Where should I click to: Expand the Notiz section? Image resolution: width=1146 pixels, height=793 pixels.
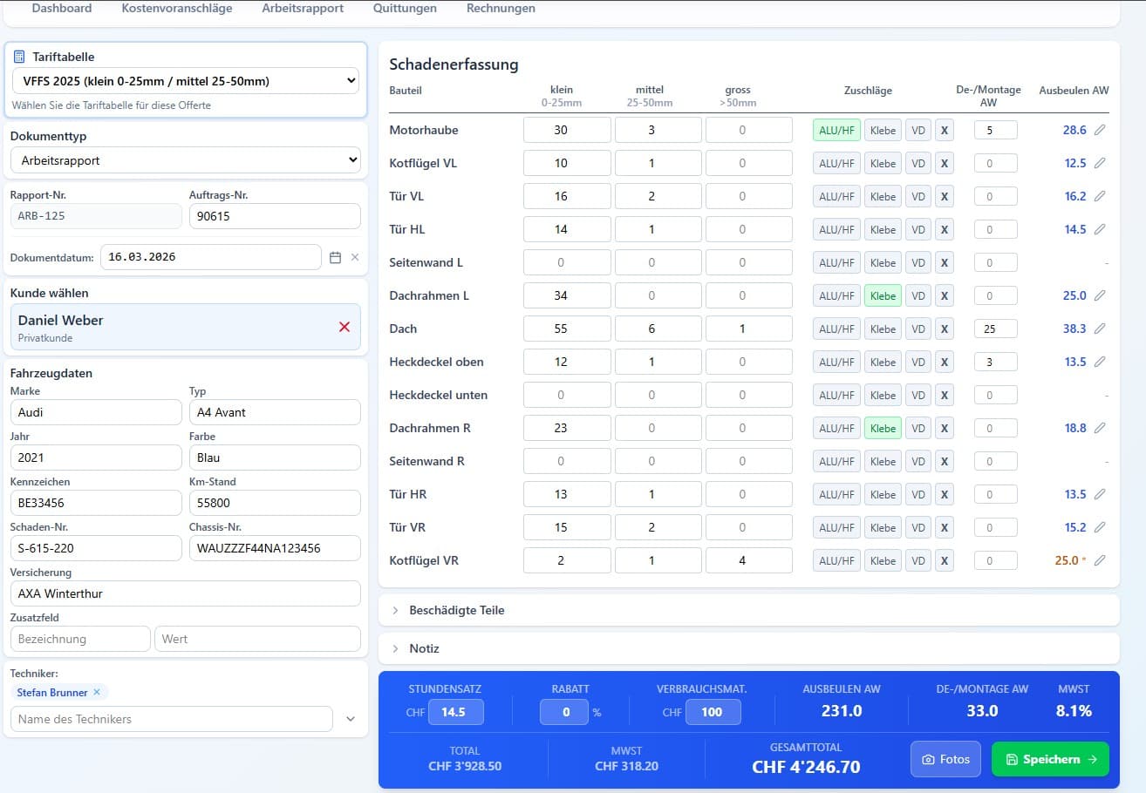coord(424,648)
